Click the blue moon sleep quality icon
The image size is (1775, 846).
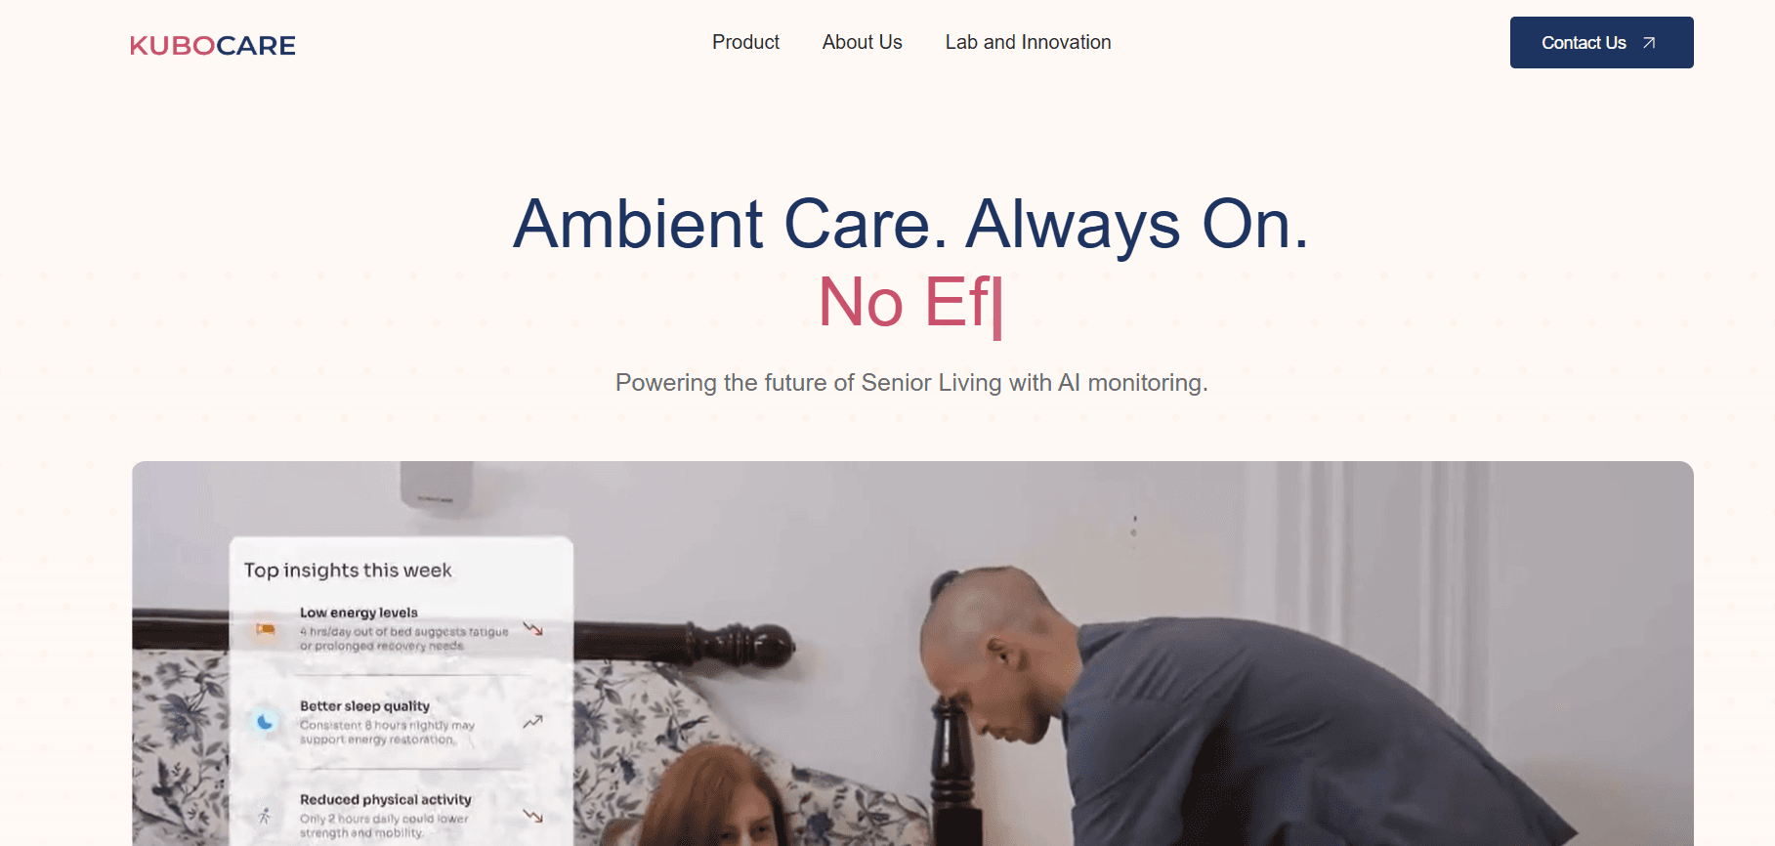pyautogui.click(x=265, y=722)
